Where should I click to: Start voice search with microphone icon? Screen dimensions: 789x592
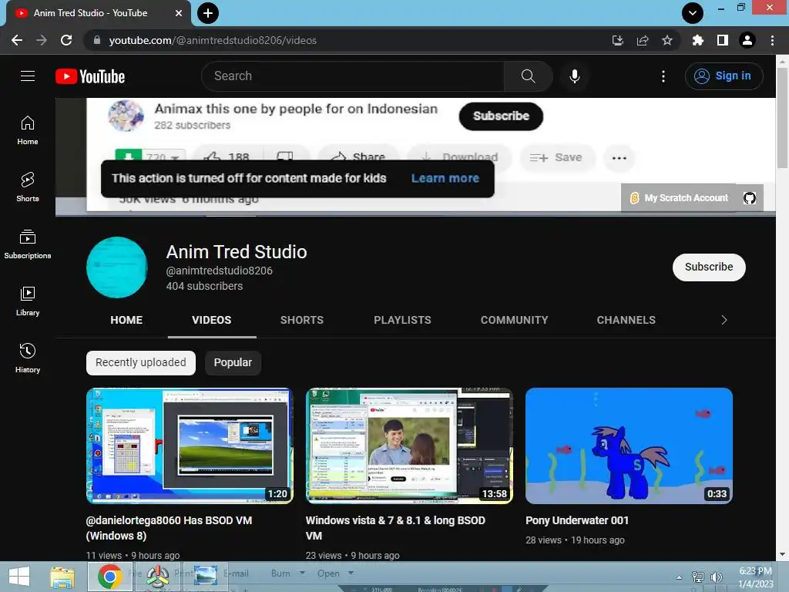(574, 76)
